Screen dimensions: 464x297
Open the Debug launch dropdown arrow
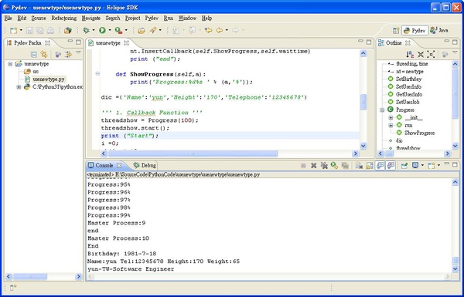(94, 30)
